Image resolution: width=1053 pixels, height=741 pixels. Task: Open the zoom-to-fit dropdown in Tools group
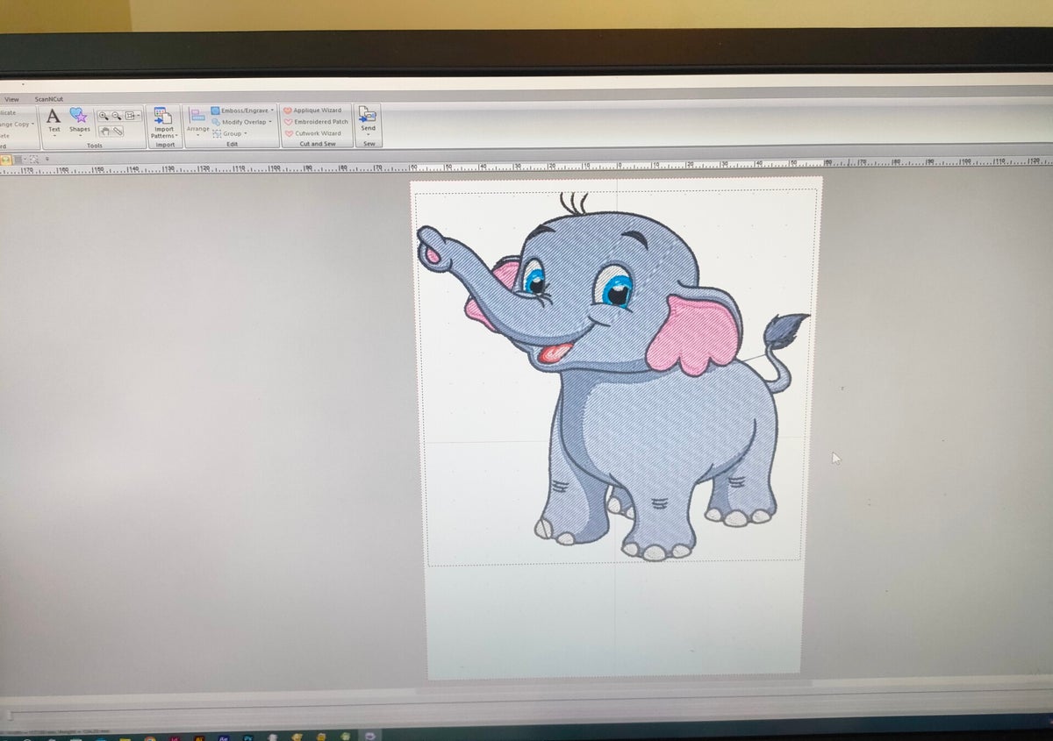132,115
